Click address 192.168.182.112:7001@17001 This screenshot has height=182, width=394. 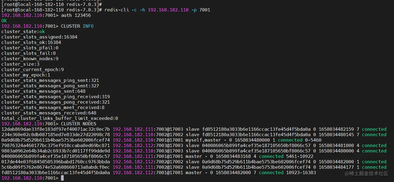(148, 173)
